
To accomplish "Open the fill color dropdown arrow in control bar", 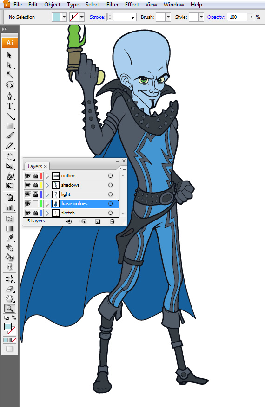I will click(x=64, y=17).
